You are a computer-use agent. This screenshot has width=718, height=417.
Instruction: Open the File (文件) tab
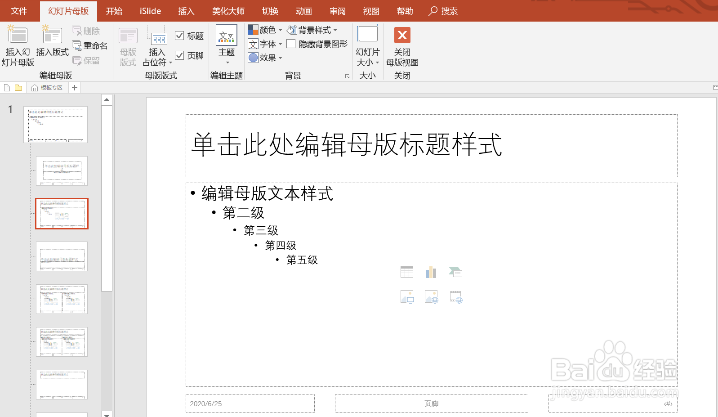(x=19, y=11)
